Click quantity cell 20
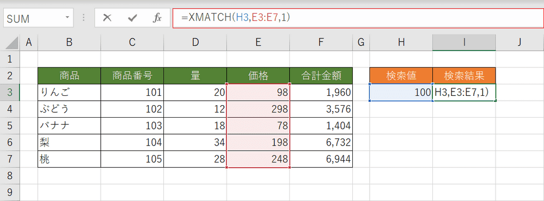The width and height of the screenshot is (544, 201). point(195,93)
